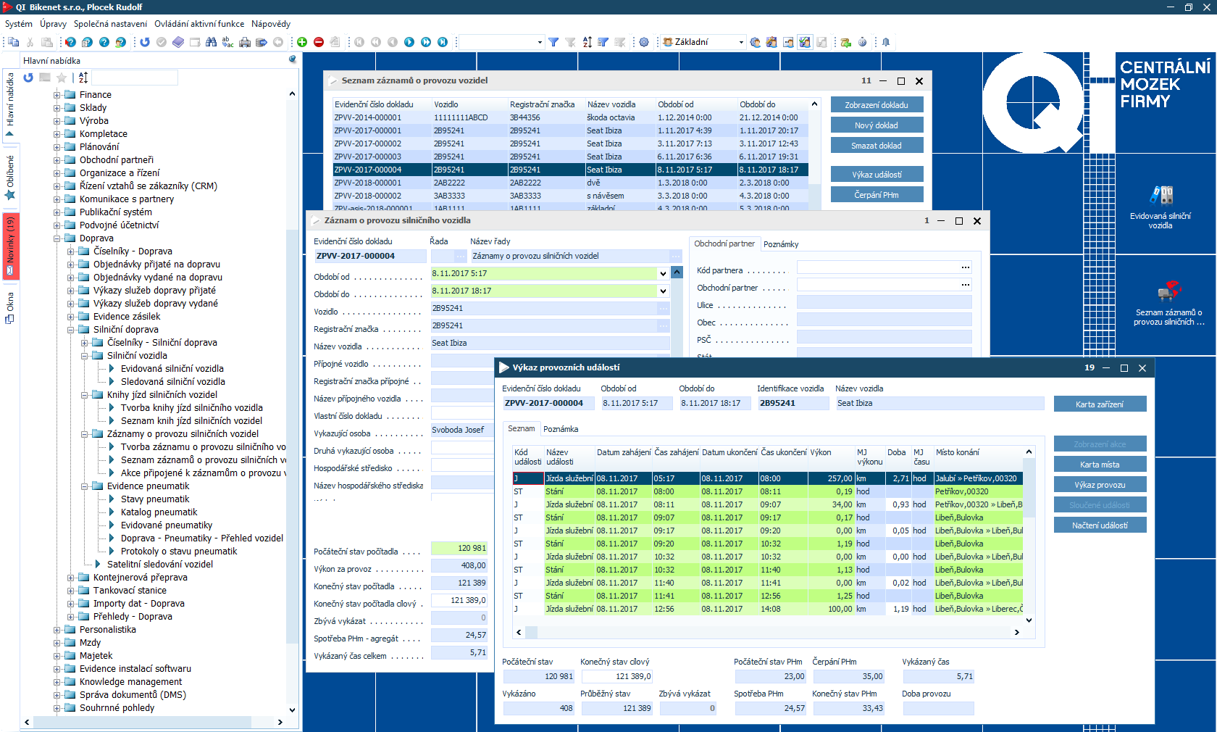Viewport: 1217px width, 732px height.
Task: Click the red delete record icon
Action: click(319, 42)
